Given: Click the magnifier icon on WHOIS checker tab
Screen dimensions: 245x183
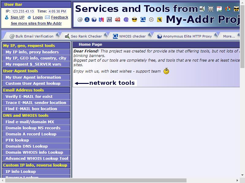Looking at the screenshot, I should point(115,36).
